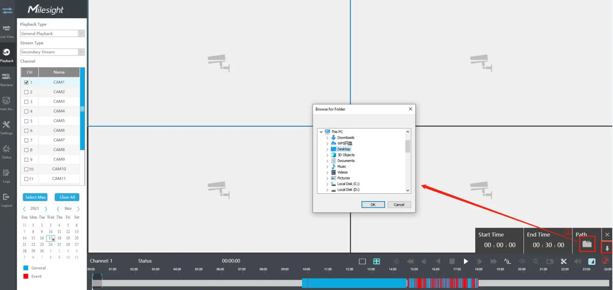Open the Settings section
Viewport: 613px width, 290px height.
pos(7,128)
